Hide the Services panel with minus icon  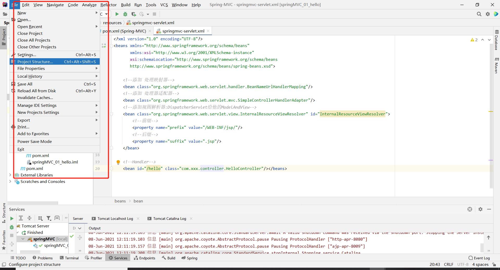point(489,209)
